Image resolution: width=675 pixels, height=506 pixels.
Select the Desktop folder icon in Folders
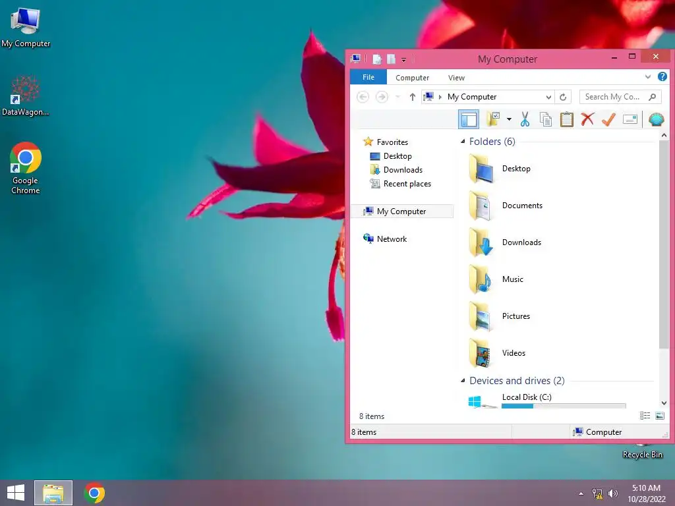click(x=481, y=169)
